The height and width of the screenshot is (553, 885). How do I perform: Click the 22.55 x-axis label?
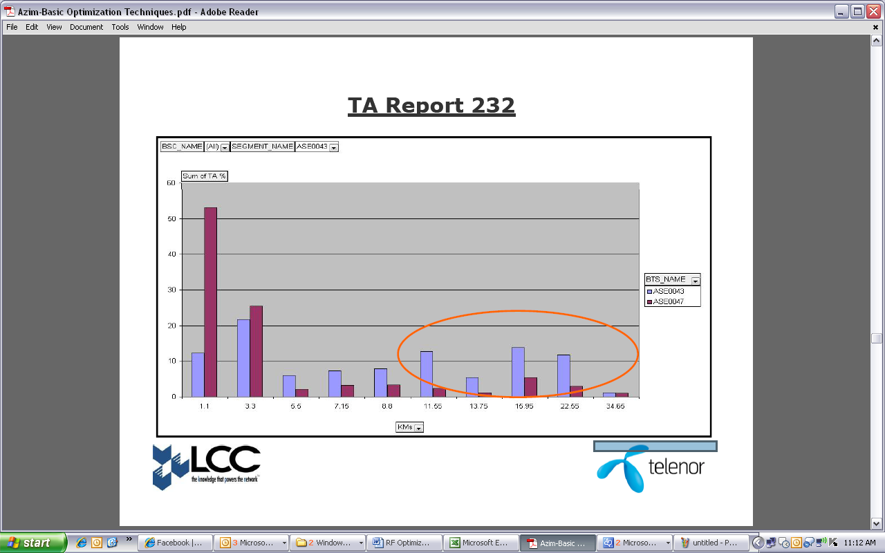point(570,407)
